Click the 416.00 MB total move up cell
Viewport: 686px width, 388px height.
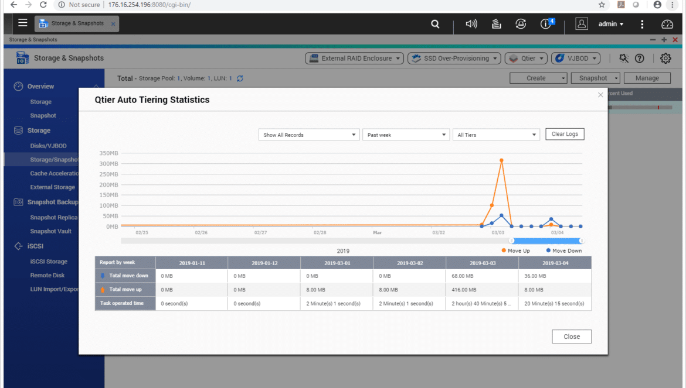click(x=482, y=290)
